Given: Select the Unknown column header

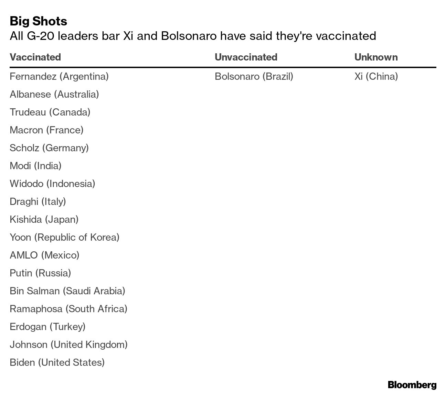Looking at the screenshot, I should [x=376, y=57].
